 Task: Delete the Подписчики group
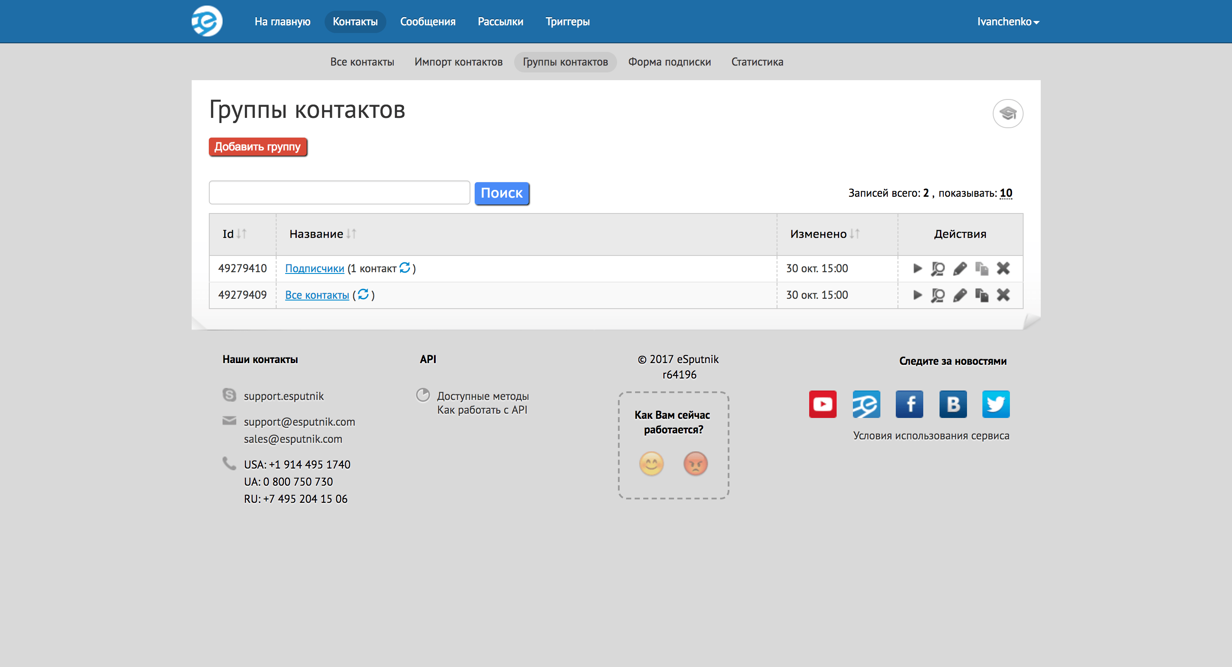(x=1003, y=268)
